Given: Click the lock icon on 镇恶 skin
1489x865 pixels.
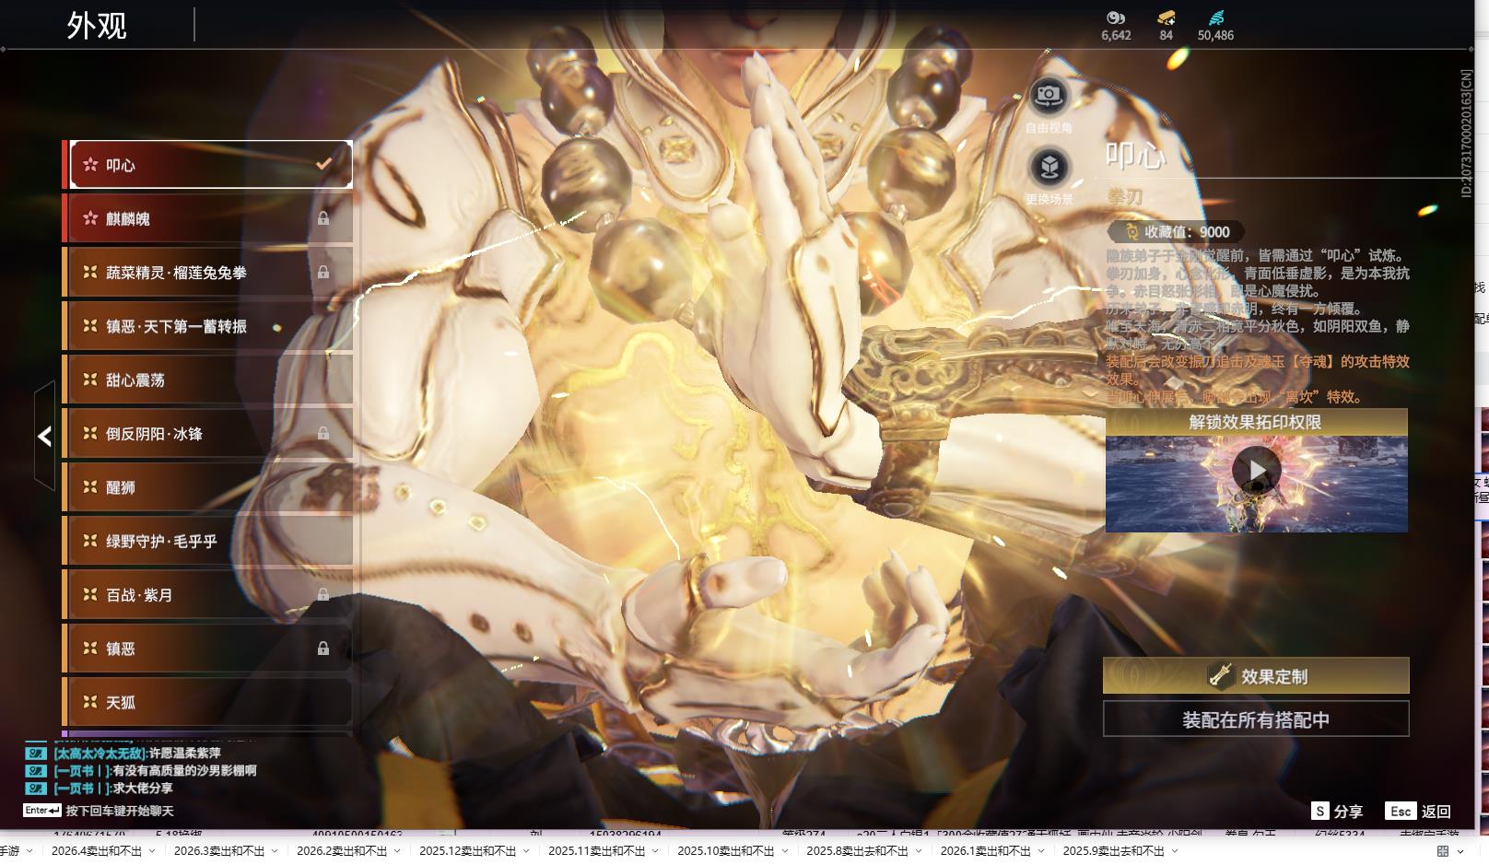Looking at the screenshot, I should (x=323, y=649).
